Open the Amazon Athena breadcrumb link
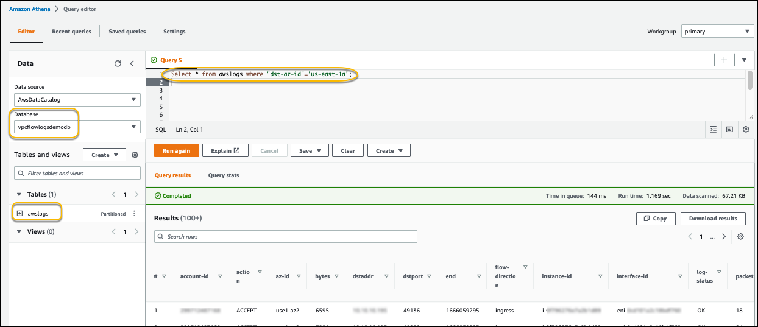Screen dimensions: 758x327 29,9
